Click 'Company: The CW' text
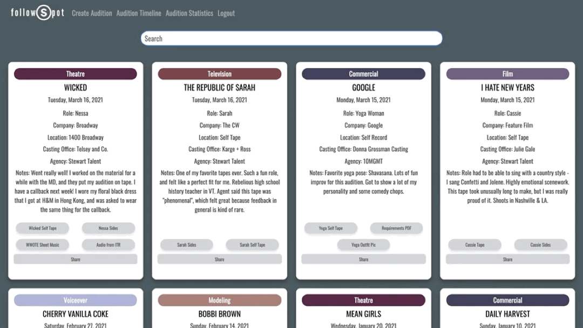The height and width of the screenshot is (328, 583). click(219, 125)
